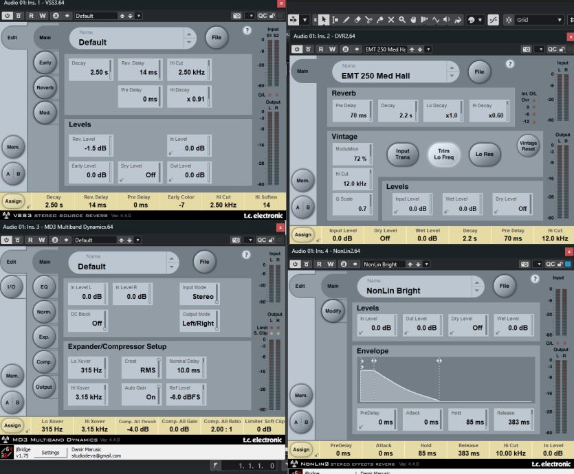Open help question mark in DVR2.64
Viewport: 574px width, 474px height.
(509, 64)
